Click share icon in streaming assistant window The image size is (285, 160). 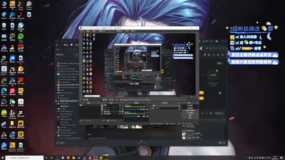pyautogui.click(x=222, y=55)
